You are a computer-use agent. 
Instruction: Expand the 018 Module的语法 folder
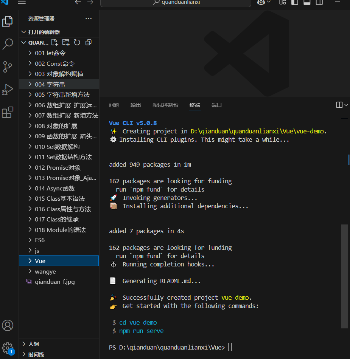pos(59,230)
